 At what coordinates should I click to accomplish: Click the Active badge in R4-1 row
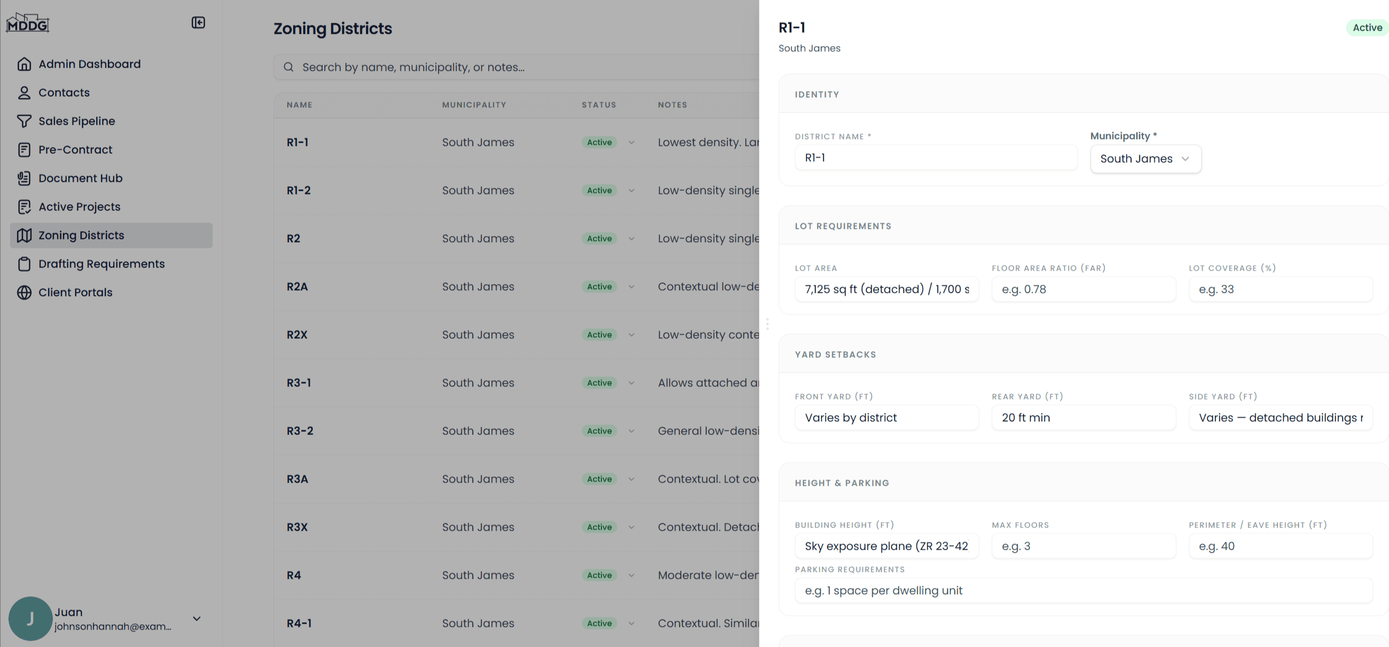[599, 623]
